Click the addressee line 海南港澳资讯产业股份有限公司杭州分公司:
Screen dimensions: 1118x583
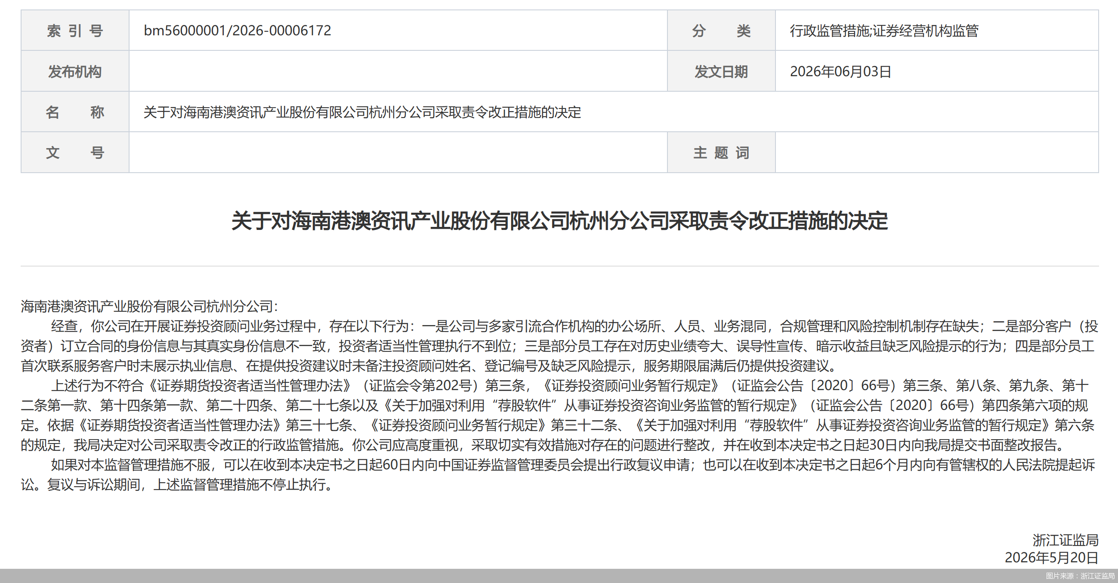(x=149, y=306)
